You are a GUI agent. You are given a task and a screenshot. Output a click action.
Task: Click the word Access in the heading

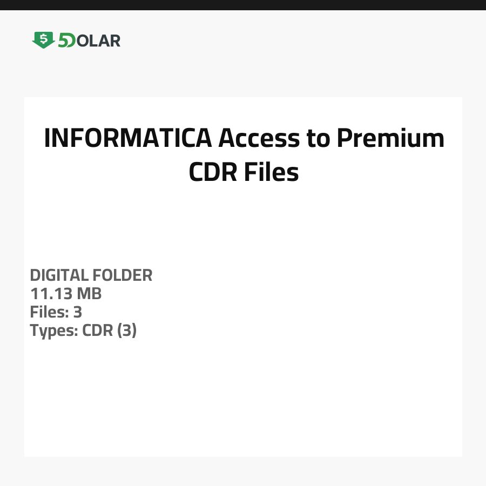tap(258, 139)
